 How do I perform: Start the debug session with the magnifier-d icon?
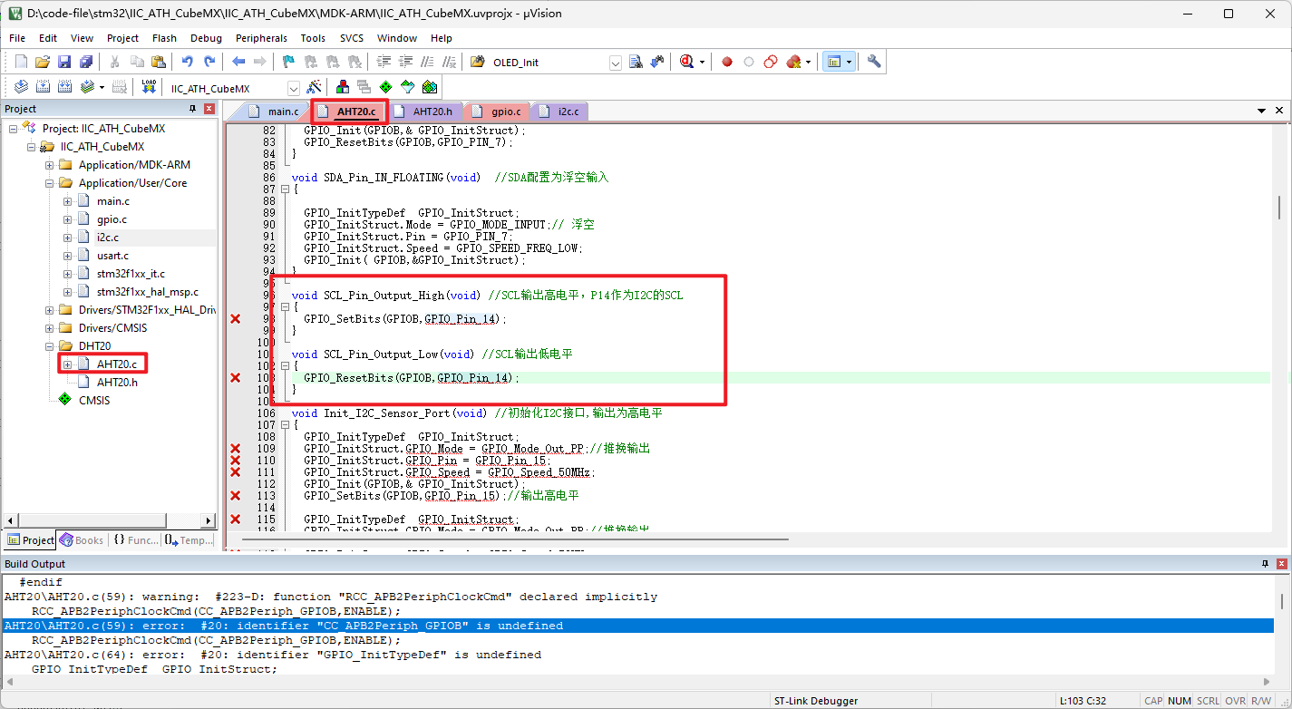tap(686, 62)
